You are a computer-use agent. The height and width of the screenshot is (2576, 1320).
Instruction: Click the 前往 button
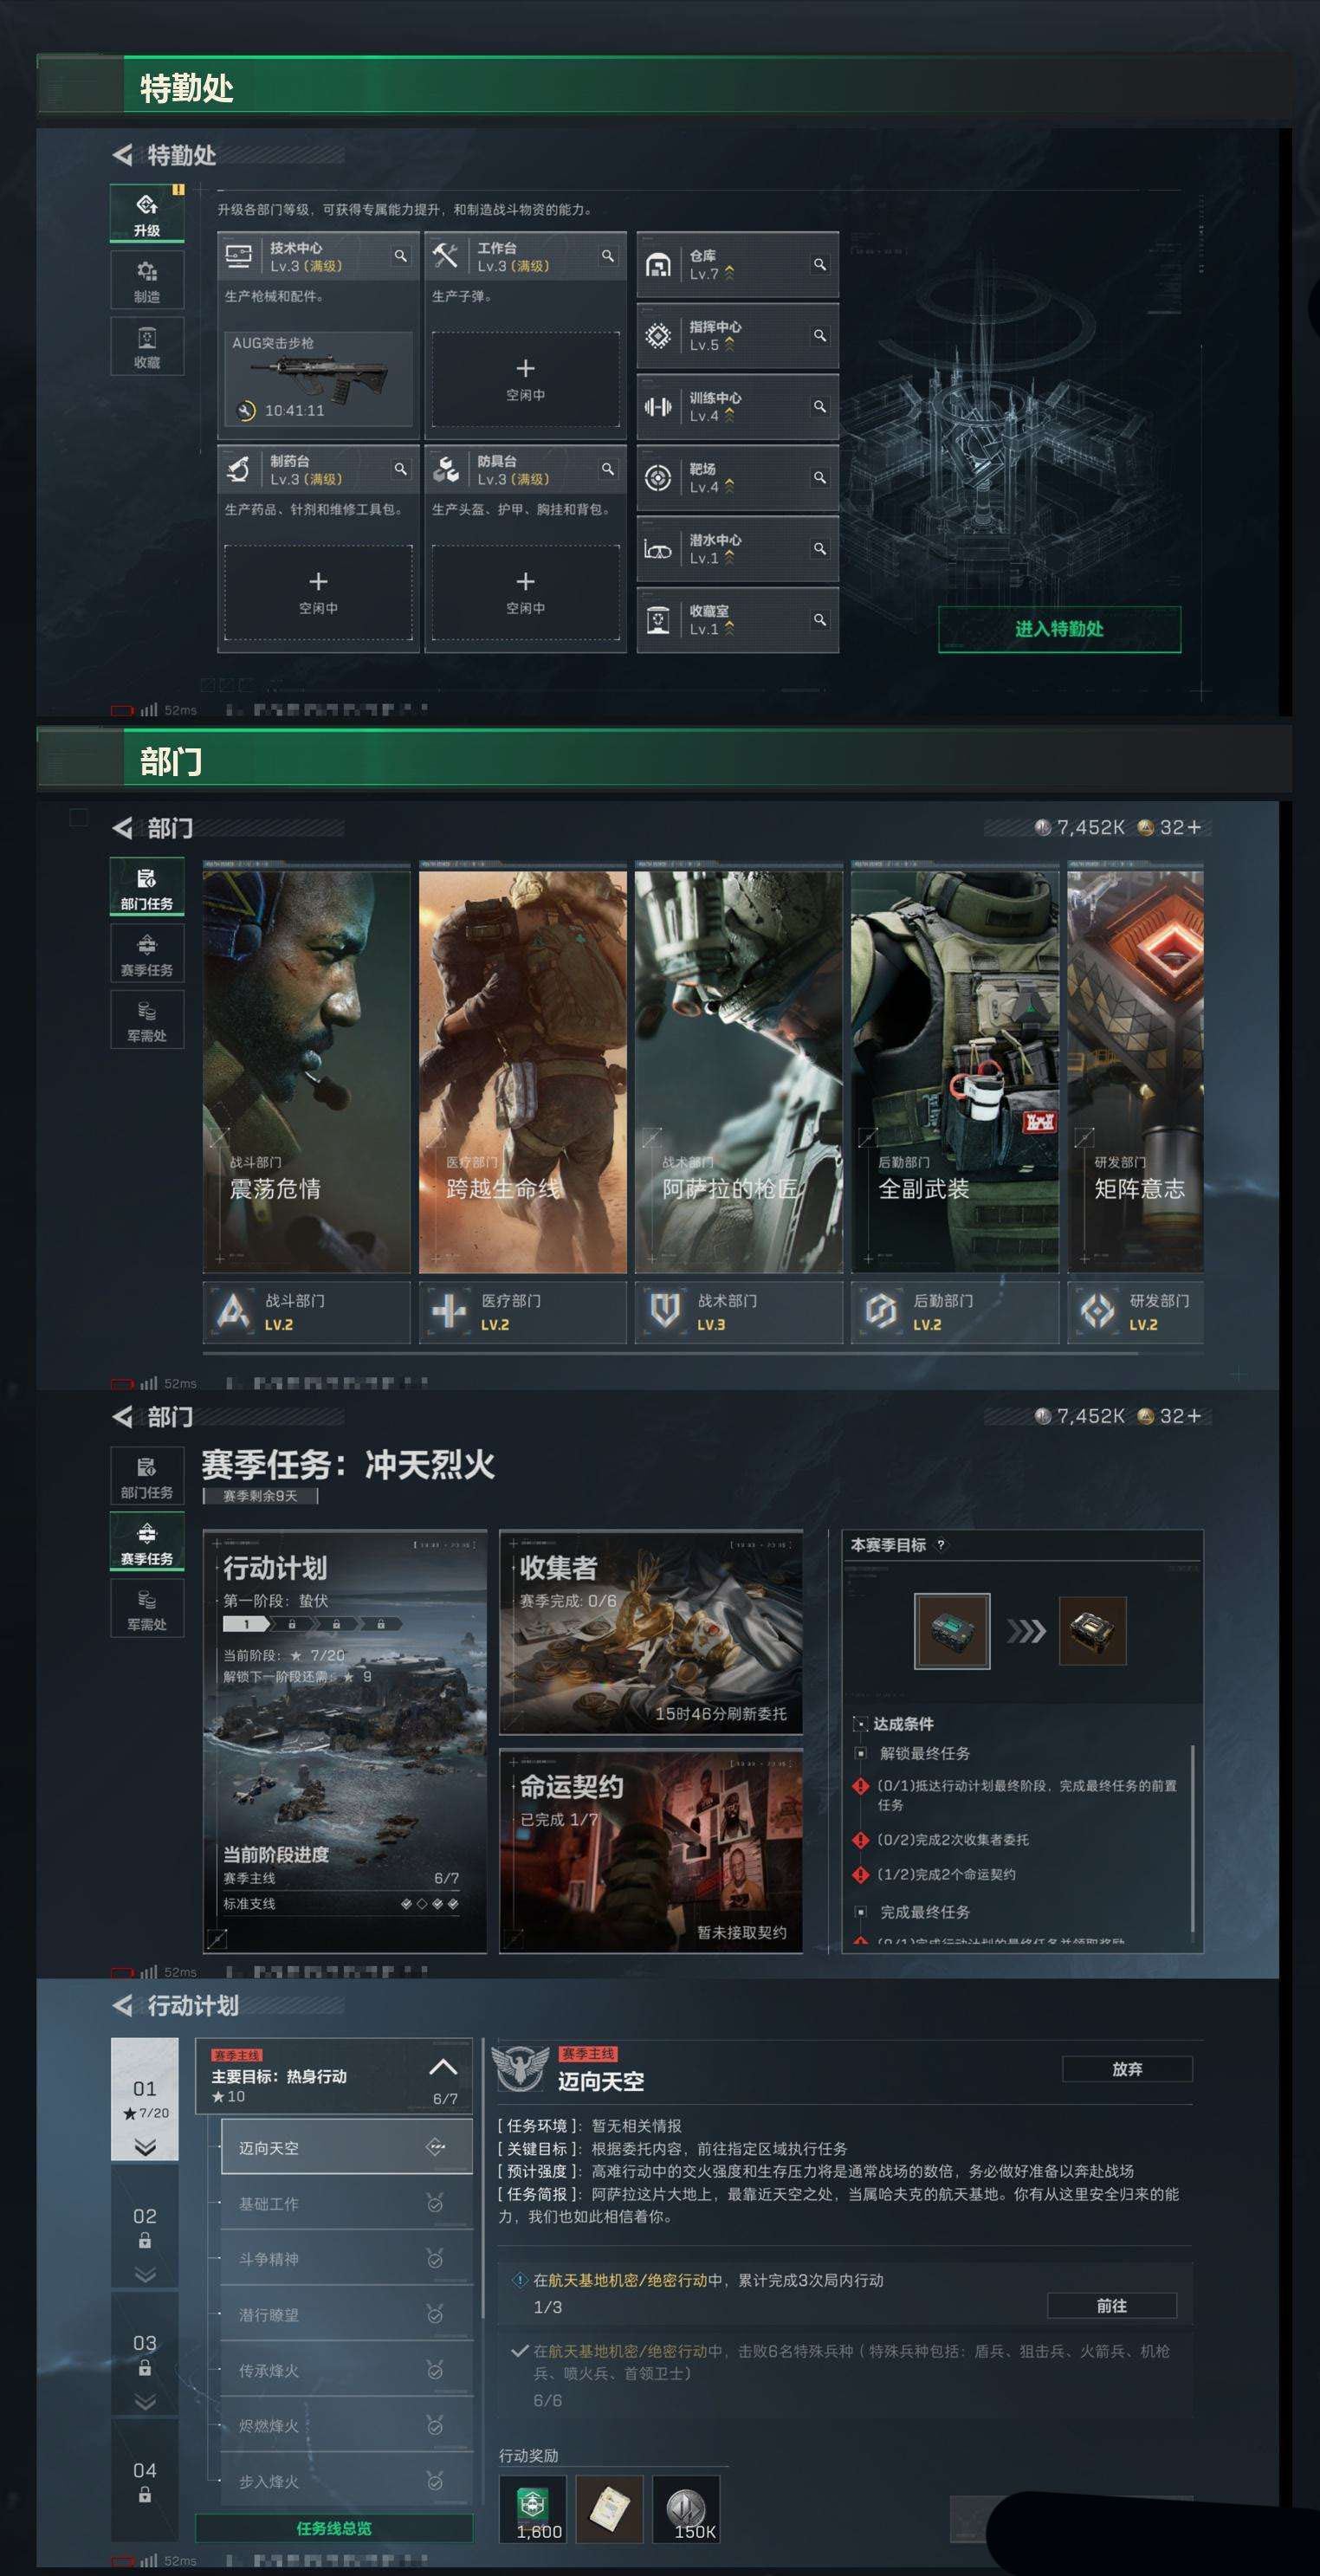(x=1112, y=2305)
